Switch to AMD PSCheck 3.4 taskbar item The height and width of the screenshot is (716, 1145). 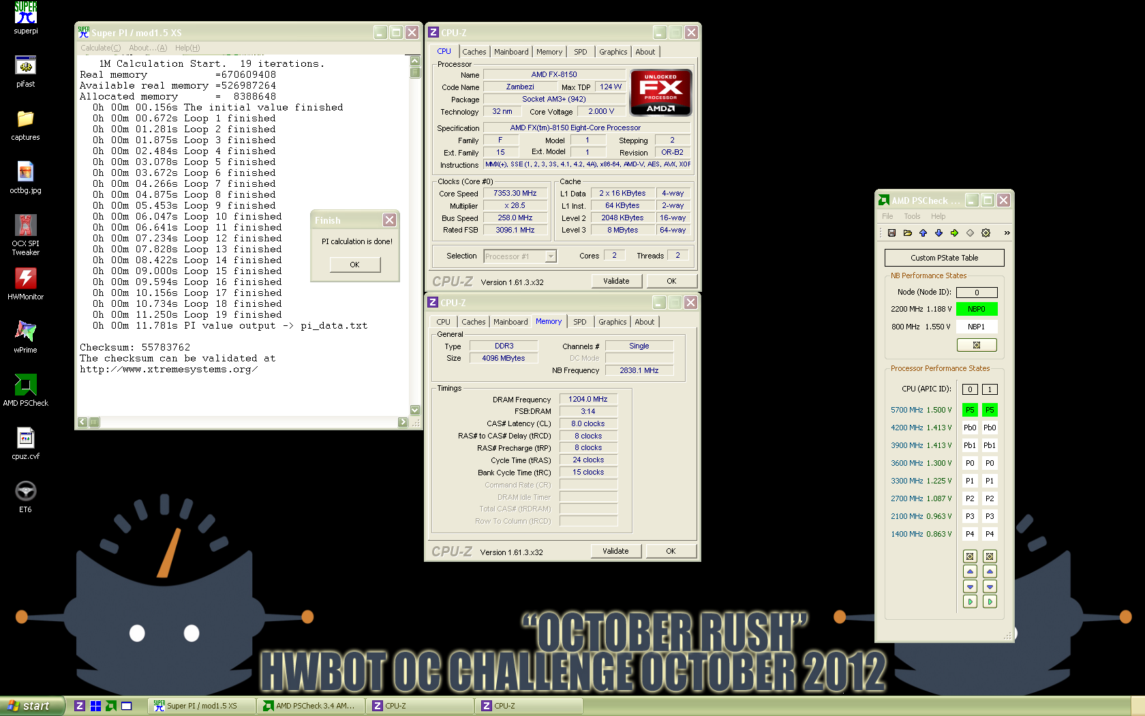click(310, 706)
